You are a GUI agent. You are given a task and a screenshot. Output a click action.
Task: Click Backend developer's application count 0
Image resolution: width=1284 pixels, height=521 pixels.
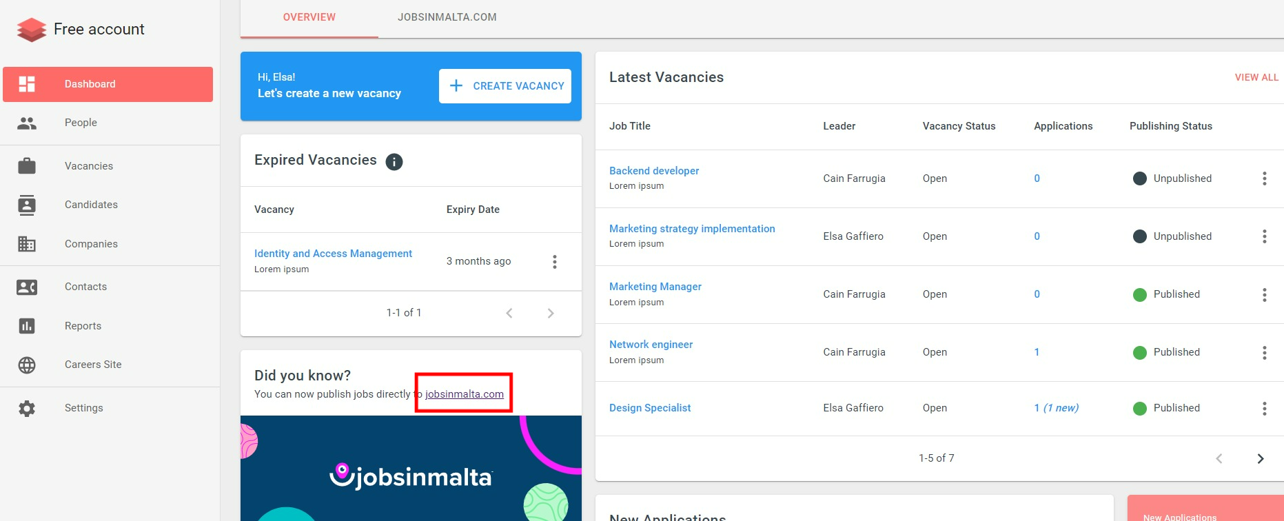point(1037,178)
